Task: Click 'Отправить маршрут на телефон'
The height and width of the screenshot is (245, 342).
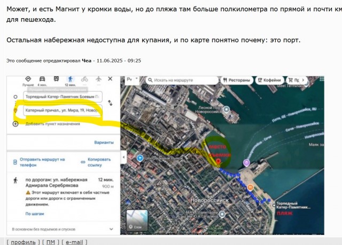Action: (42, 162)
